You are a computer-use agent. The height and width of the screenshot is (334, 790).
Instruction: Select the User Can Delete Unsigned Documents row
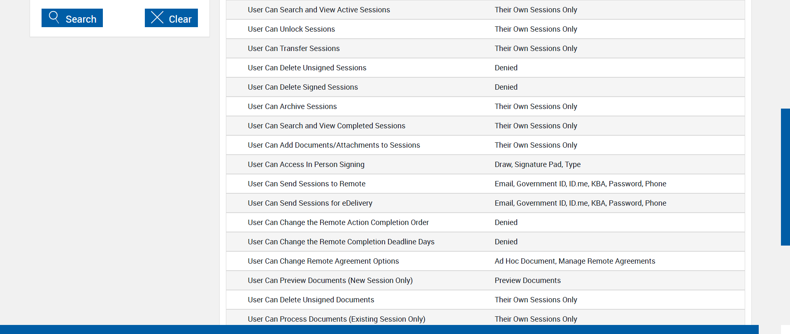pyautogui.click(x=311, y=300)
